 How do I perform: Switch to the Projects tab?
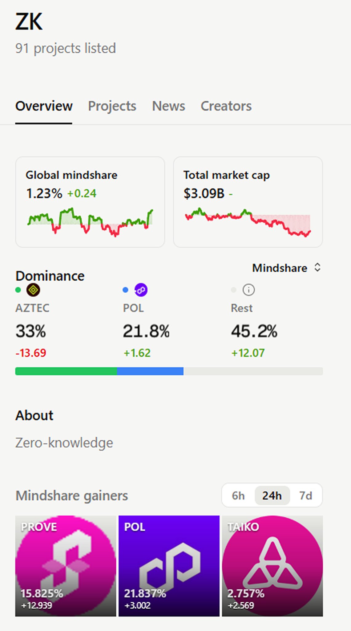coord(112,106)
